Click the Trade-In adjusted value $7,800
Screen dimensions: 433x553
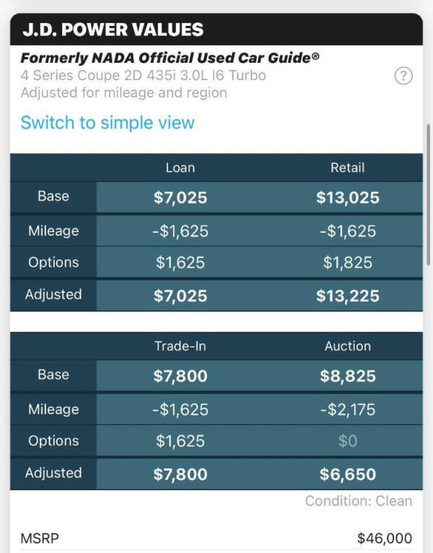tap(180, 474)
